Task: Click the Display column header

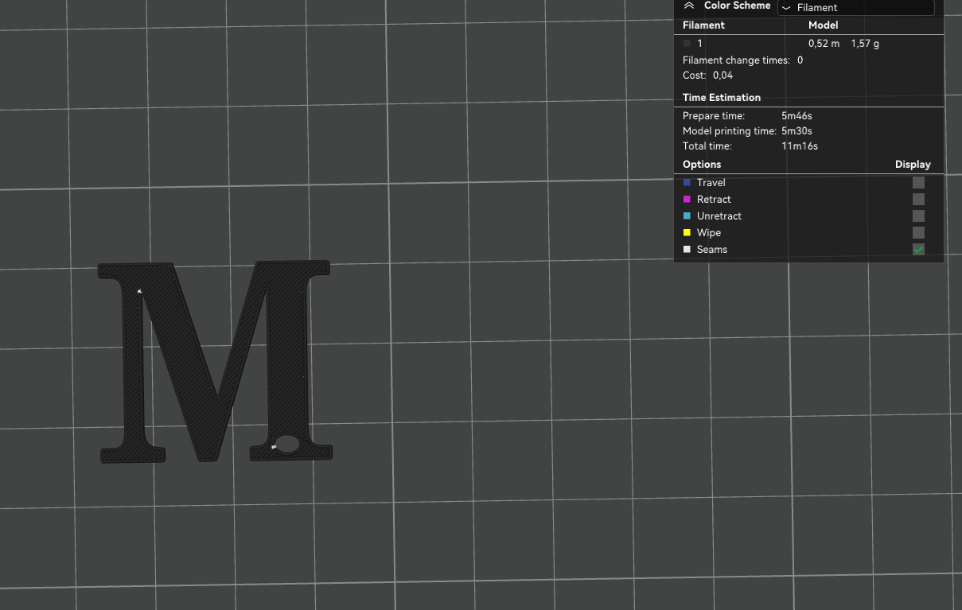Action: [913, 165]
